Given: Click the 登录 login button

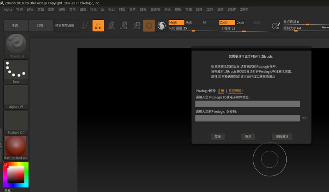Looking at the screenshot, I should [218, 136].
